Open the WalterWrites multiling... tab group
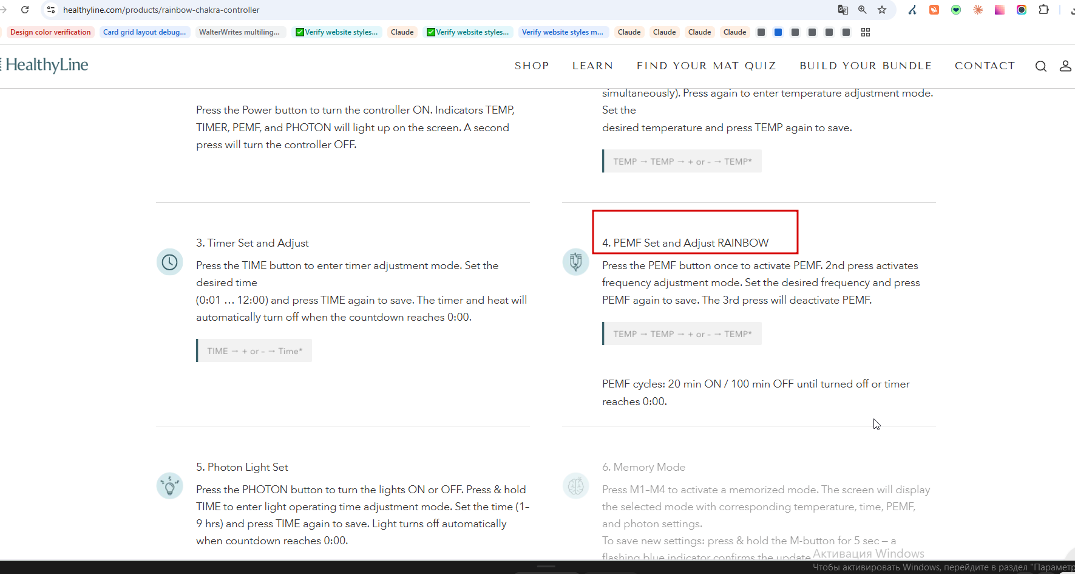 click(239, 32)
